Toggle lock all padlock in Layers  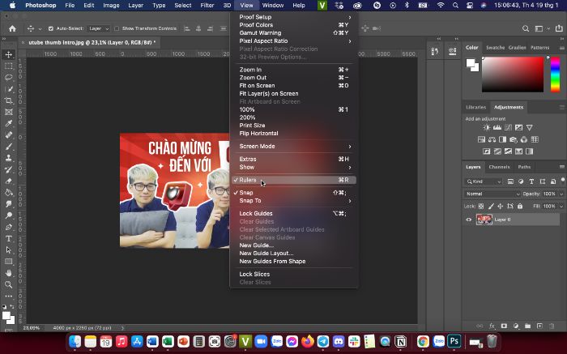520,206
